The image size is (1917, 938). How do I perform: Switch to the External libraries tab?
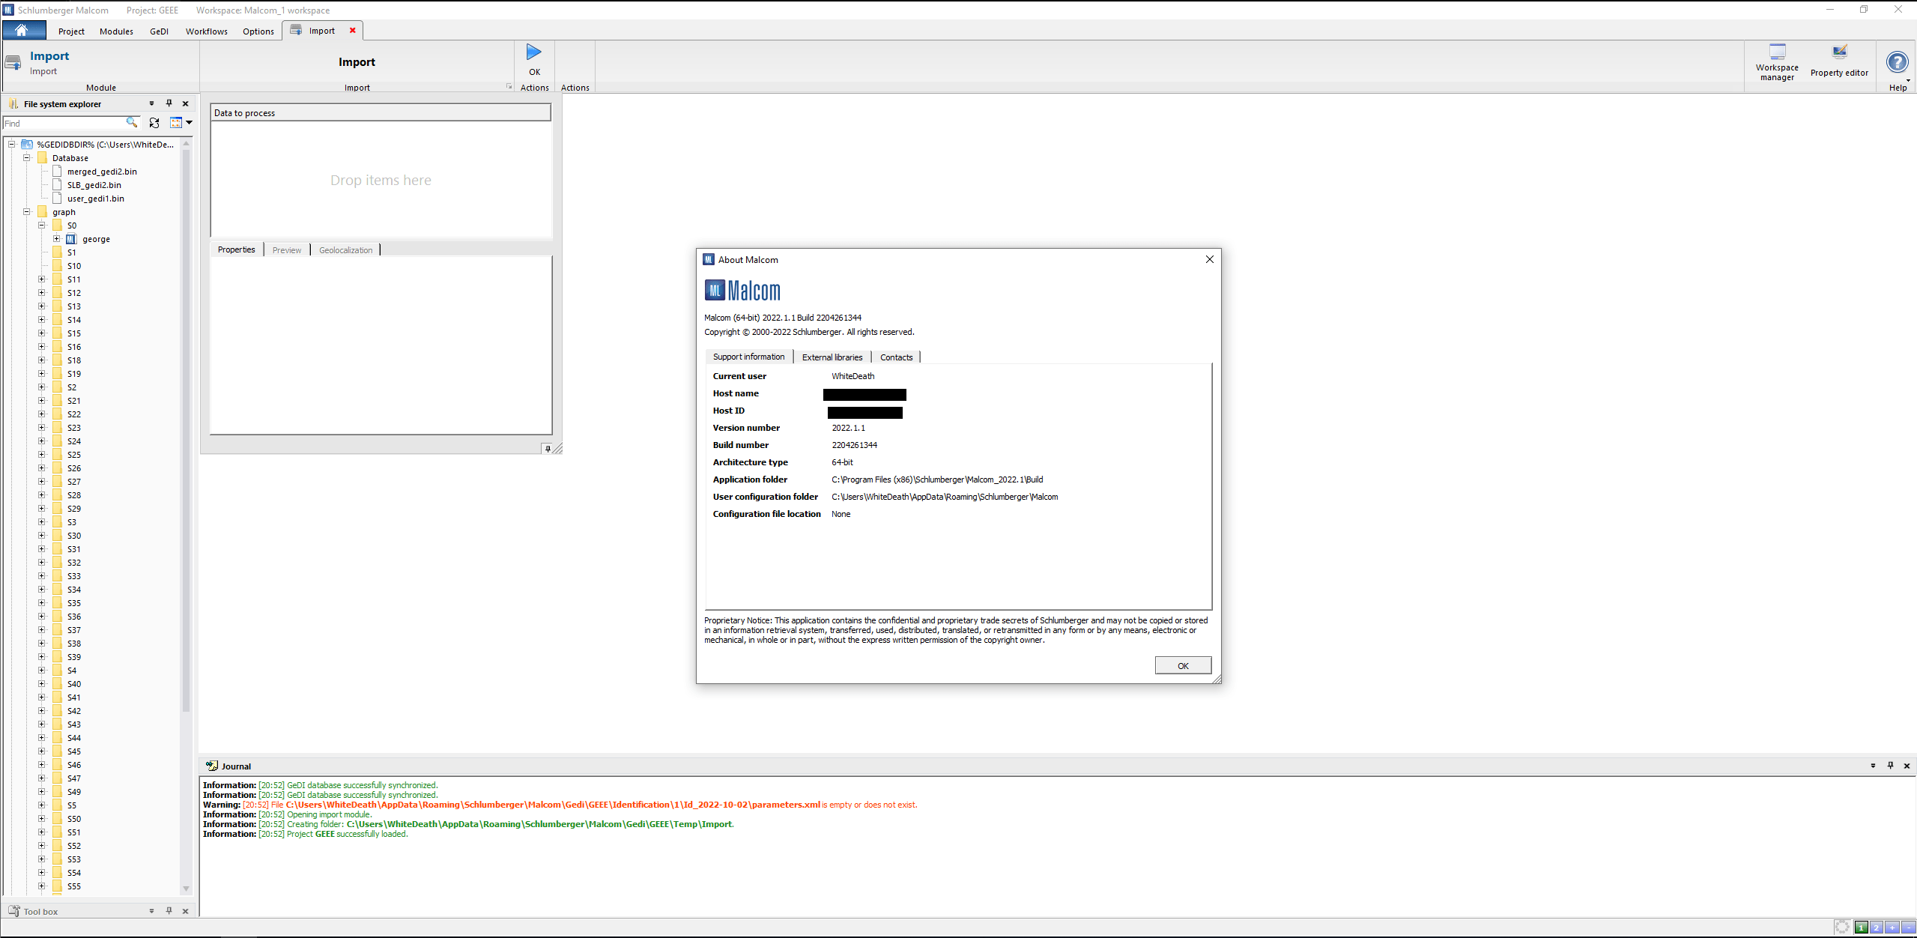click(x=832, y=357)
